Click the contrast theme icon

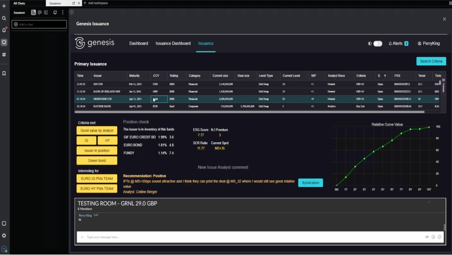click(370, 44)
